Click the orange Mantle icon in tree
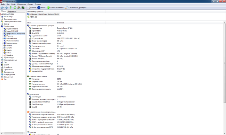Screen dimensions: 226x135 pyautogui.click(x=5, y=51)
